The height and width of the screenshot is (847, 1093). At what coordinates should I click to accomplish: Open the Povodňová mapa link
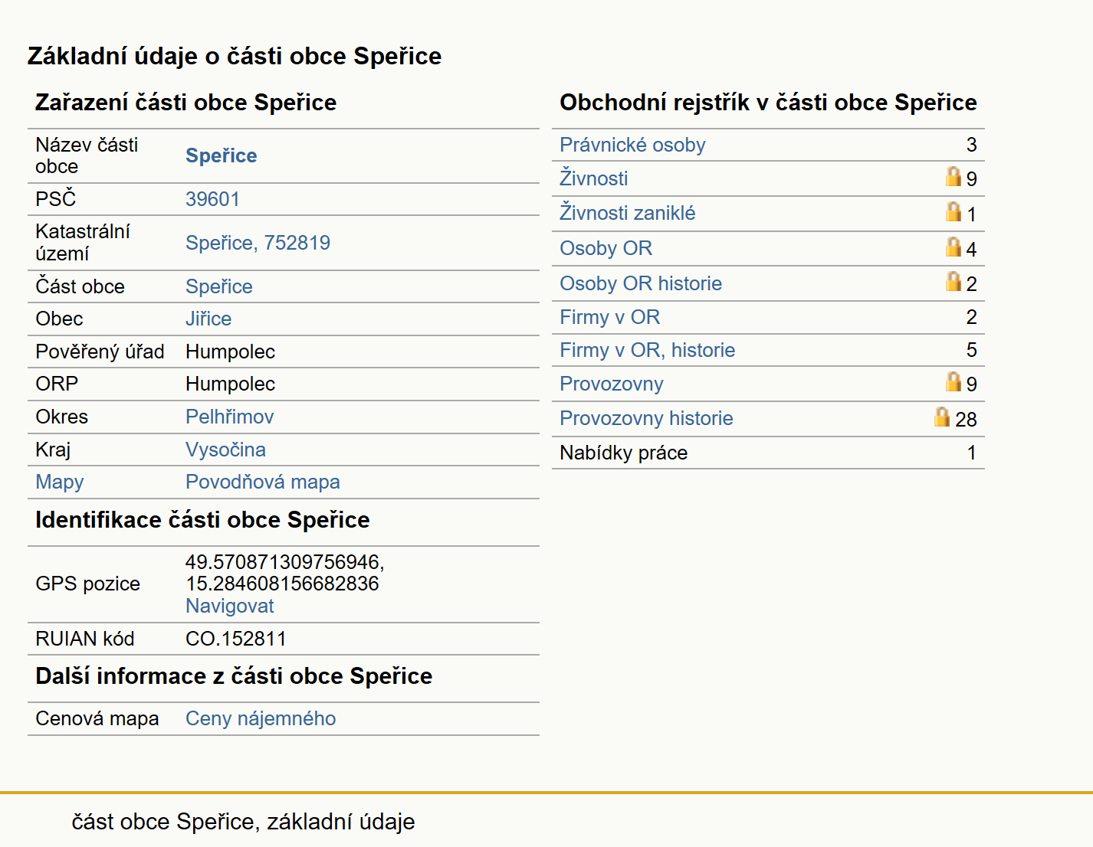(x=262, y=482)
